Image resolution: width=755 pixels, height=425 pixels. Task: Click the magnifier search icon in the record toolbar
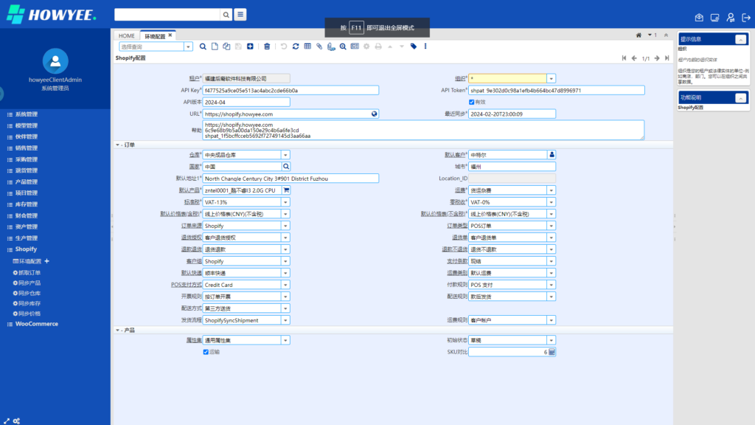pyautogui.click(x=203, y=46)
